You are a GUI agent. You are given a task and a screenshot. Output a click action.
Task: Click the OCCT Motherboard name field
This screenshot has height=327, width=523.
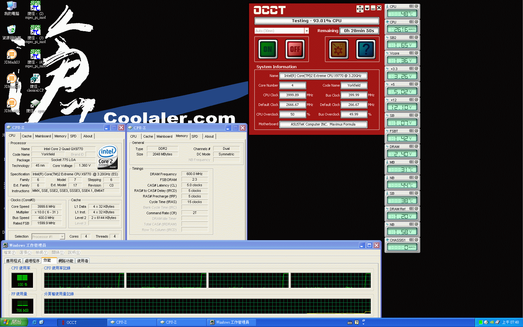click(323, 124)
